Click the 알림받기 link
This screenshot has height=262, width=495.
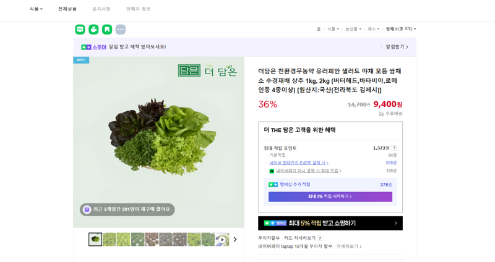(x=397, y=47)
